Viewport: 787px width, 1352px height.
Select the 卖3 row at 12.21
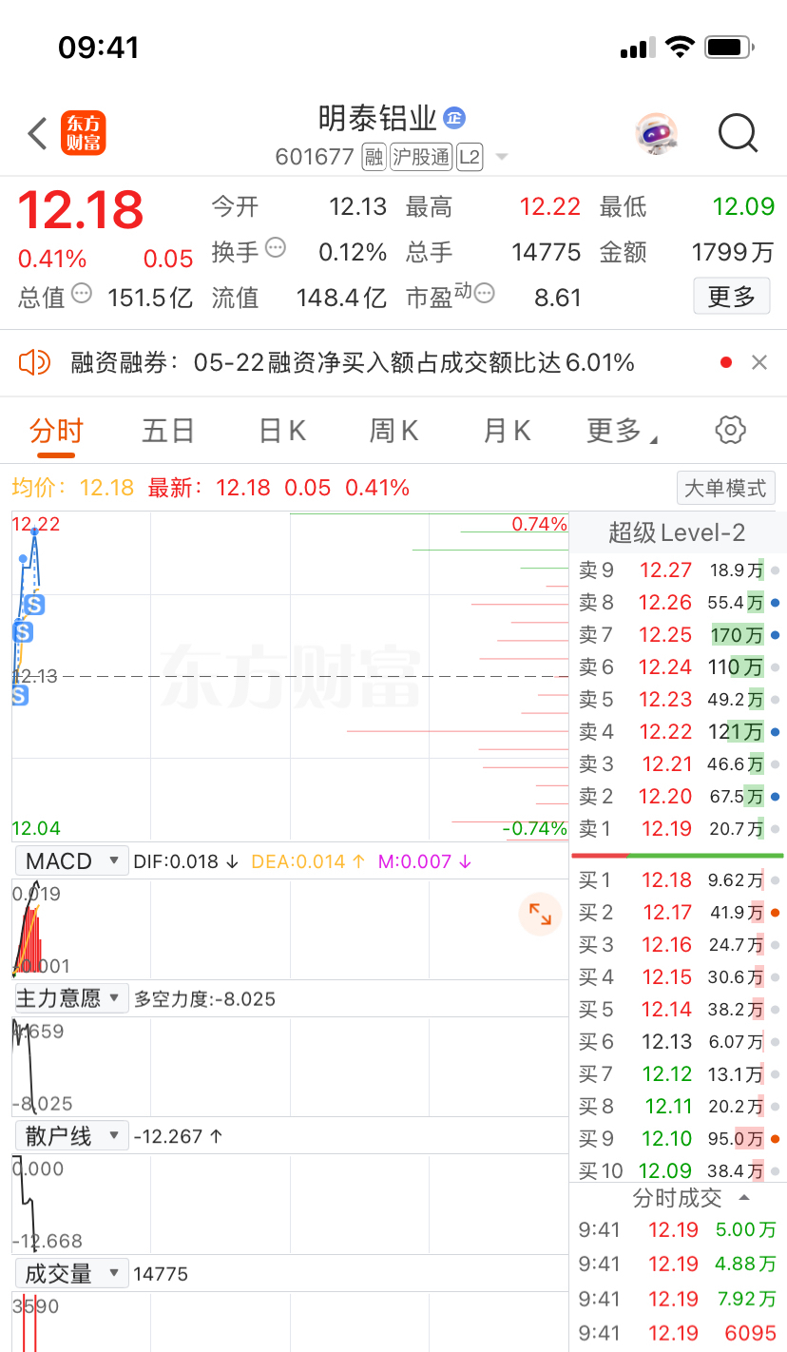pos(678,764)
